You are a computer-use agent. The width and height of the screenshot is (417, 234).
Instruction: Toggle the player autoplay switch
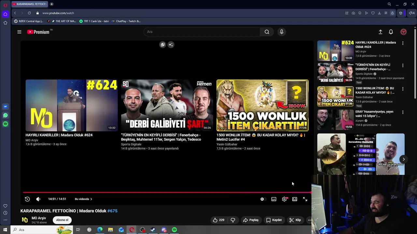263,199
